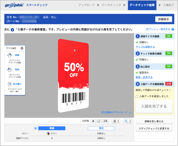Click the 3Dプレビュー操作方法 help question icon

[x=173, y=29]
